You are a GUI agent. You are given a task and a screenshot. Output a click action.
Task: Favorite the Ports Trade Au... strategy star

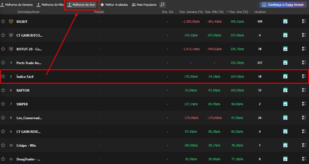(3, 62)
